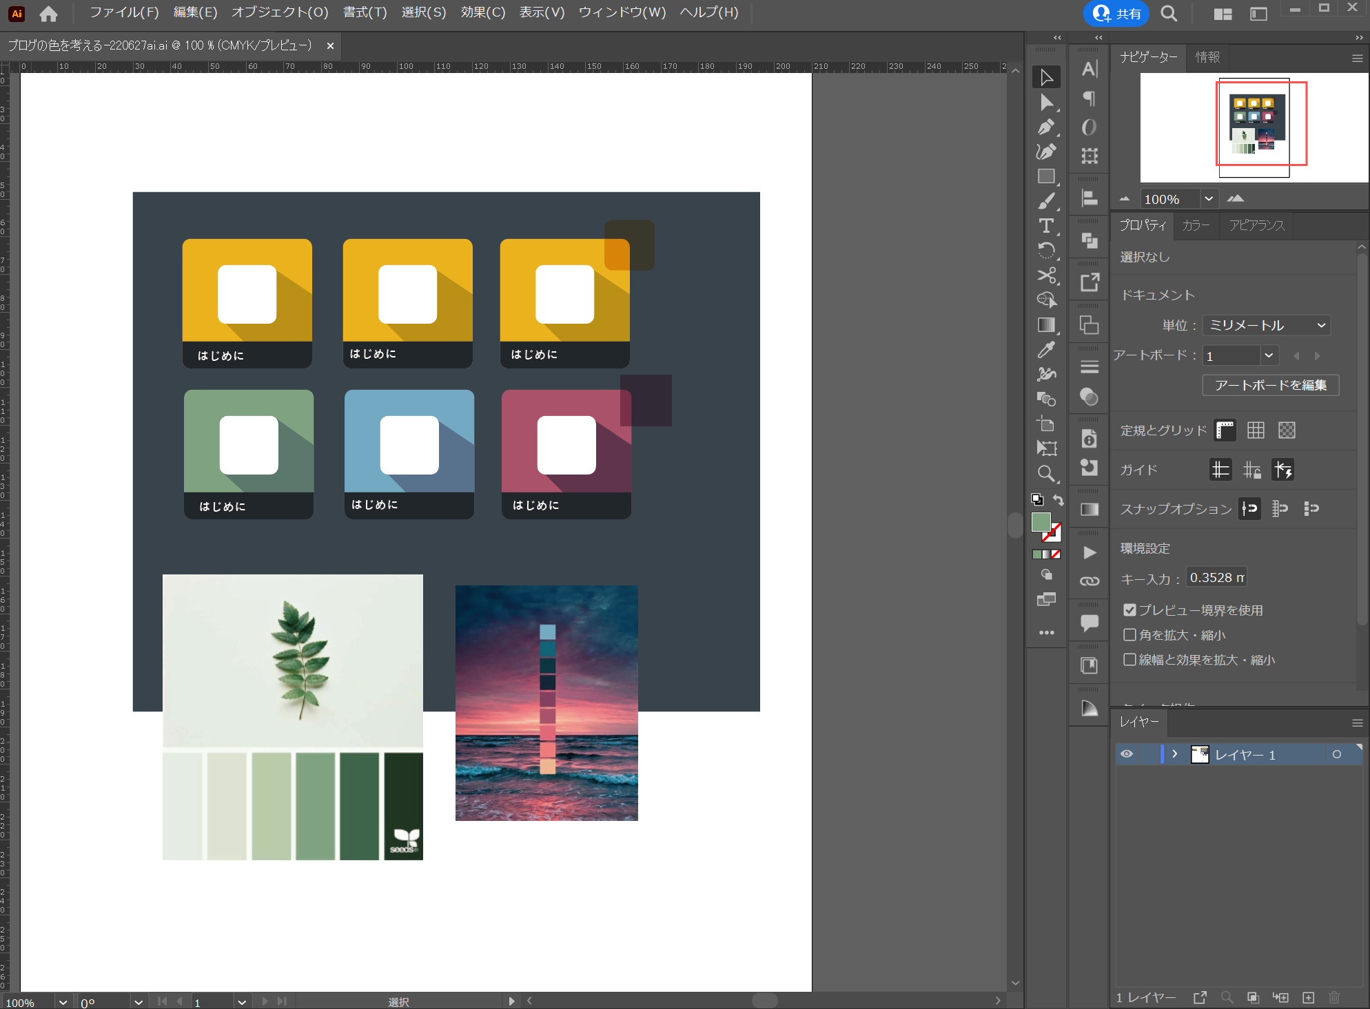This screenshot has height=1009, width=1370.
Task: Toggle プレビュー境界を使用 checkbox
Action: click(x=1129, y=610)
